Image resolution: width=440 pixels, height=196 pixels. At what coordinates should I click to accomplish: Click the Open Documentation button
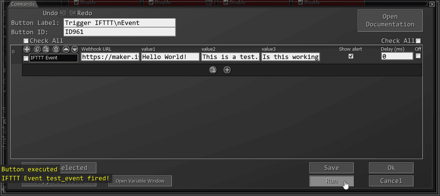tap(390, 20)
